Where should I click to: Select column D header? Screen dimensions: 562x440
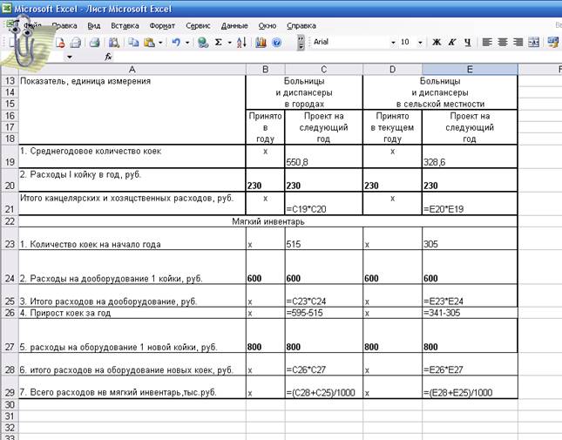(392, 69)
